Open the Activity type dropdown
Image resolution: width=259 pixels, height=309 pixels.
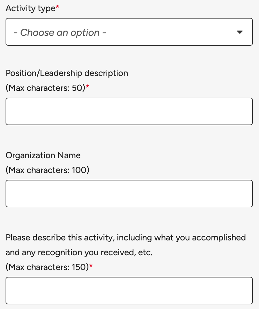tap(129, 32)
